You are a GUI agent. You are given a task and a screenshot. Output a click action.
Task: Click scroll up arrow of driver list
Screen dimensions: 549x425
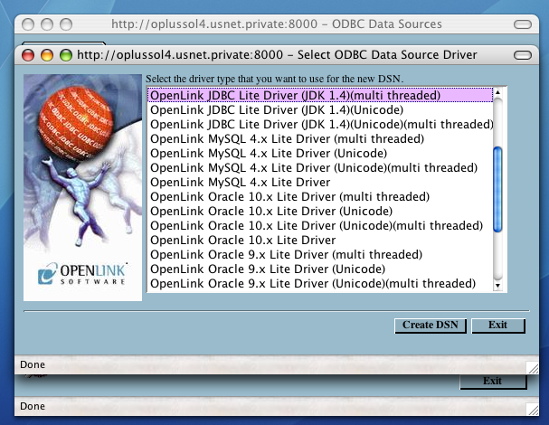click(x=496, y=93)
